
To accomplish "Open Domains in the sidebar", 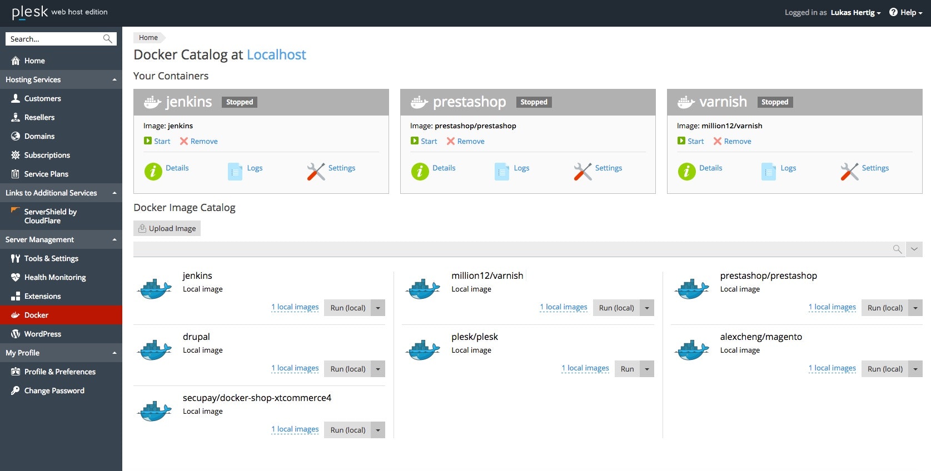I will coord(61,136).
